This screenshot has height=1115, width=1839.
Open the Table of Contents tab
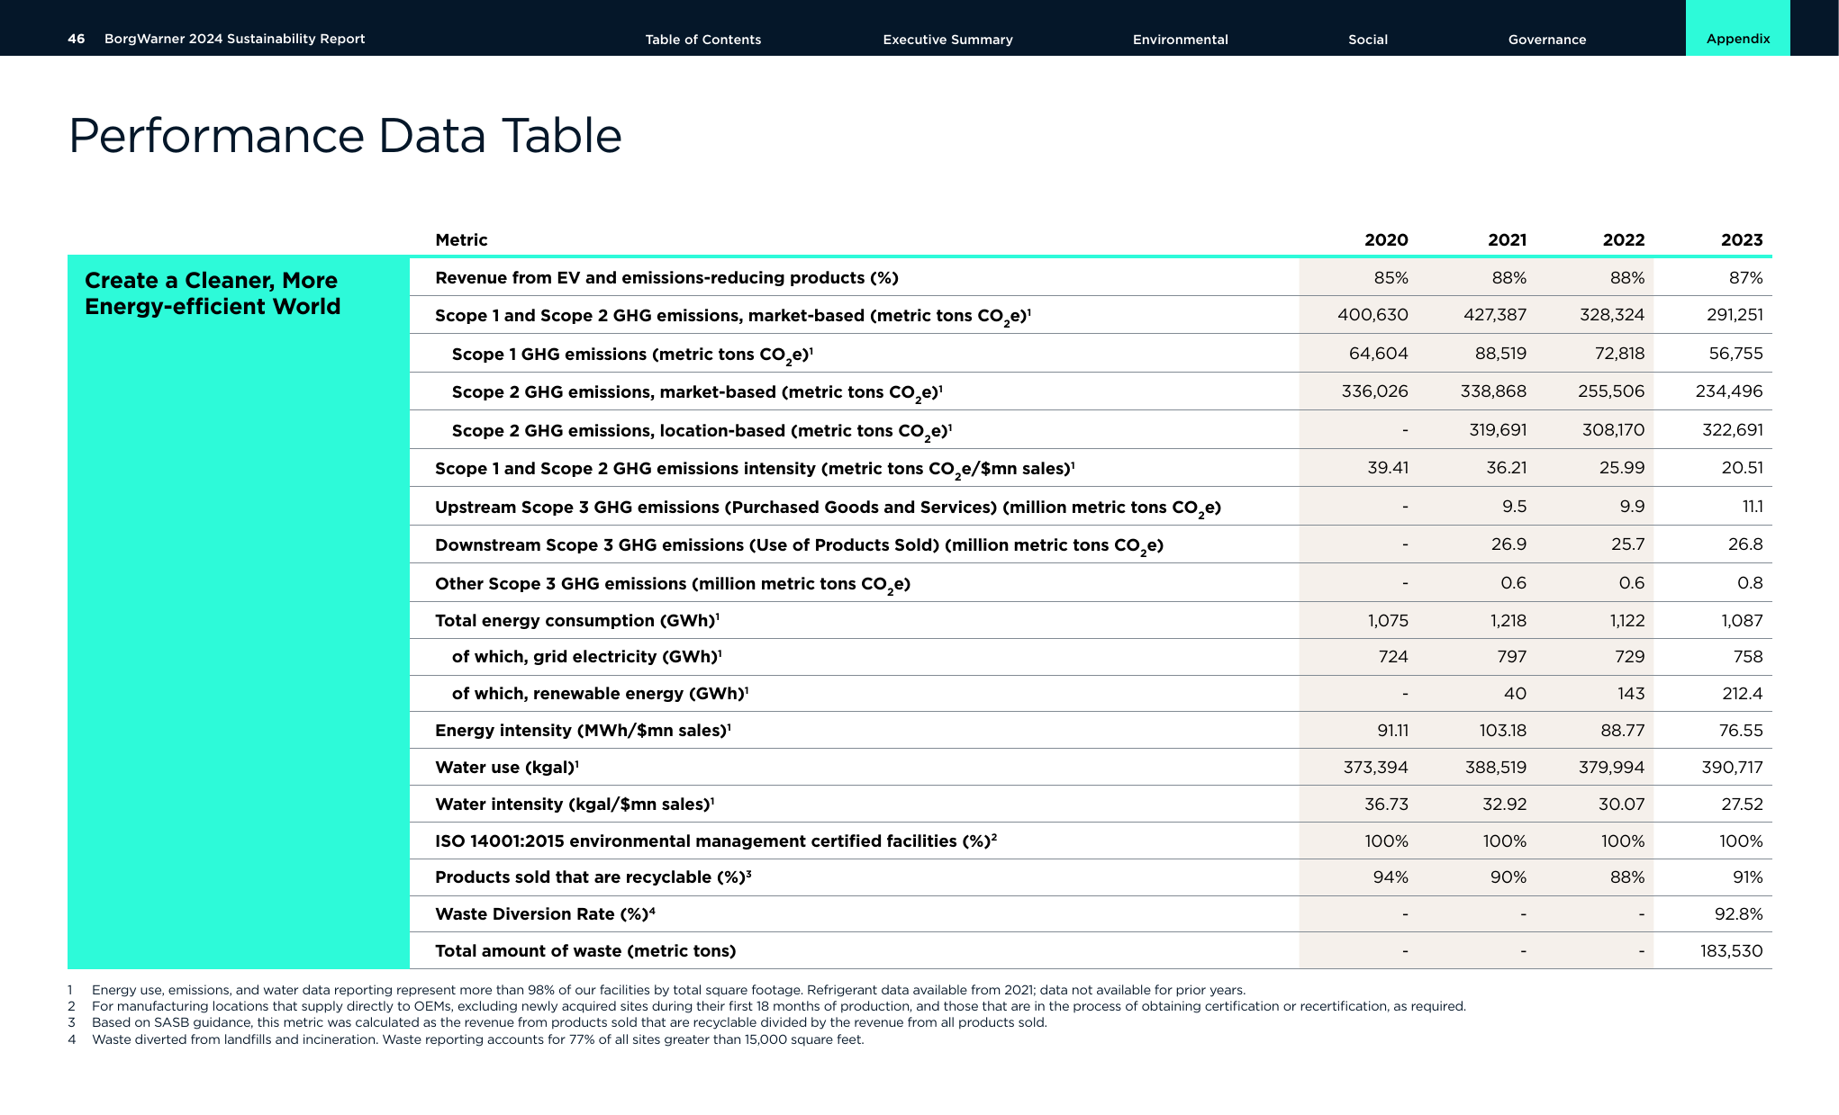(x=702, y=40)
